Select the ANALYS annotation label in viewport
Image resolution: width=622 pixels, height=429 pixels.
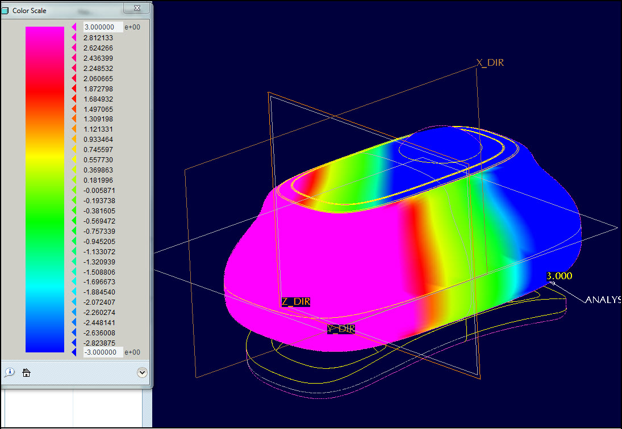pos(603,300)
